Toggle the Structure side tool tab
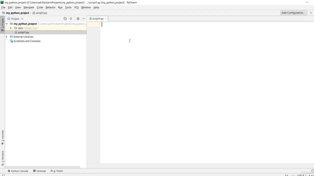 click(2, 158)
